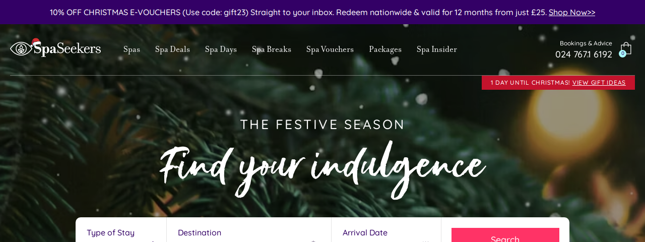Screen dimensions: 645x242
Task: Follow the Shop Now>> banner link
Action: 572,12
